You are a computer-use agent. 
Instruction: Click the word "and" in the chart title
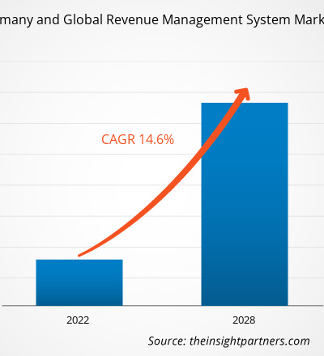tap(48, 19)
